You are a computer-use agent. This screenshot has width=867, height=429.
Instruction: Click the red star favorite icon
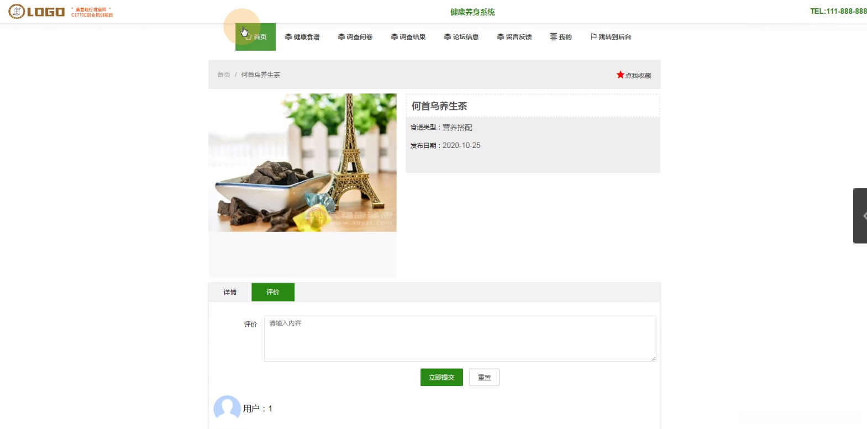[621, 75]
